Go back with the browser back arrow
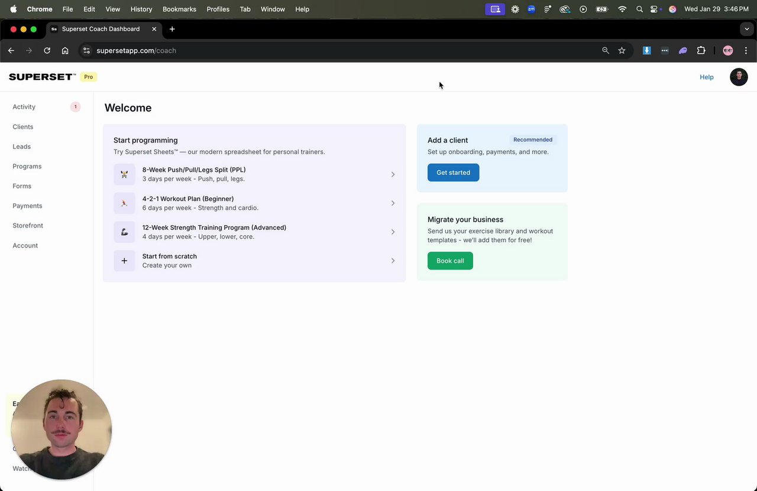The width and height of the screenshot is (757, 491). point(11,51)
